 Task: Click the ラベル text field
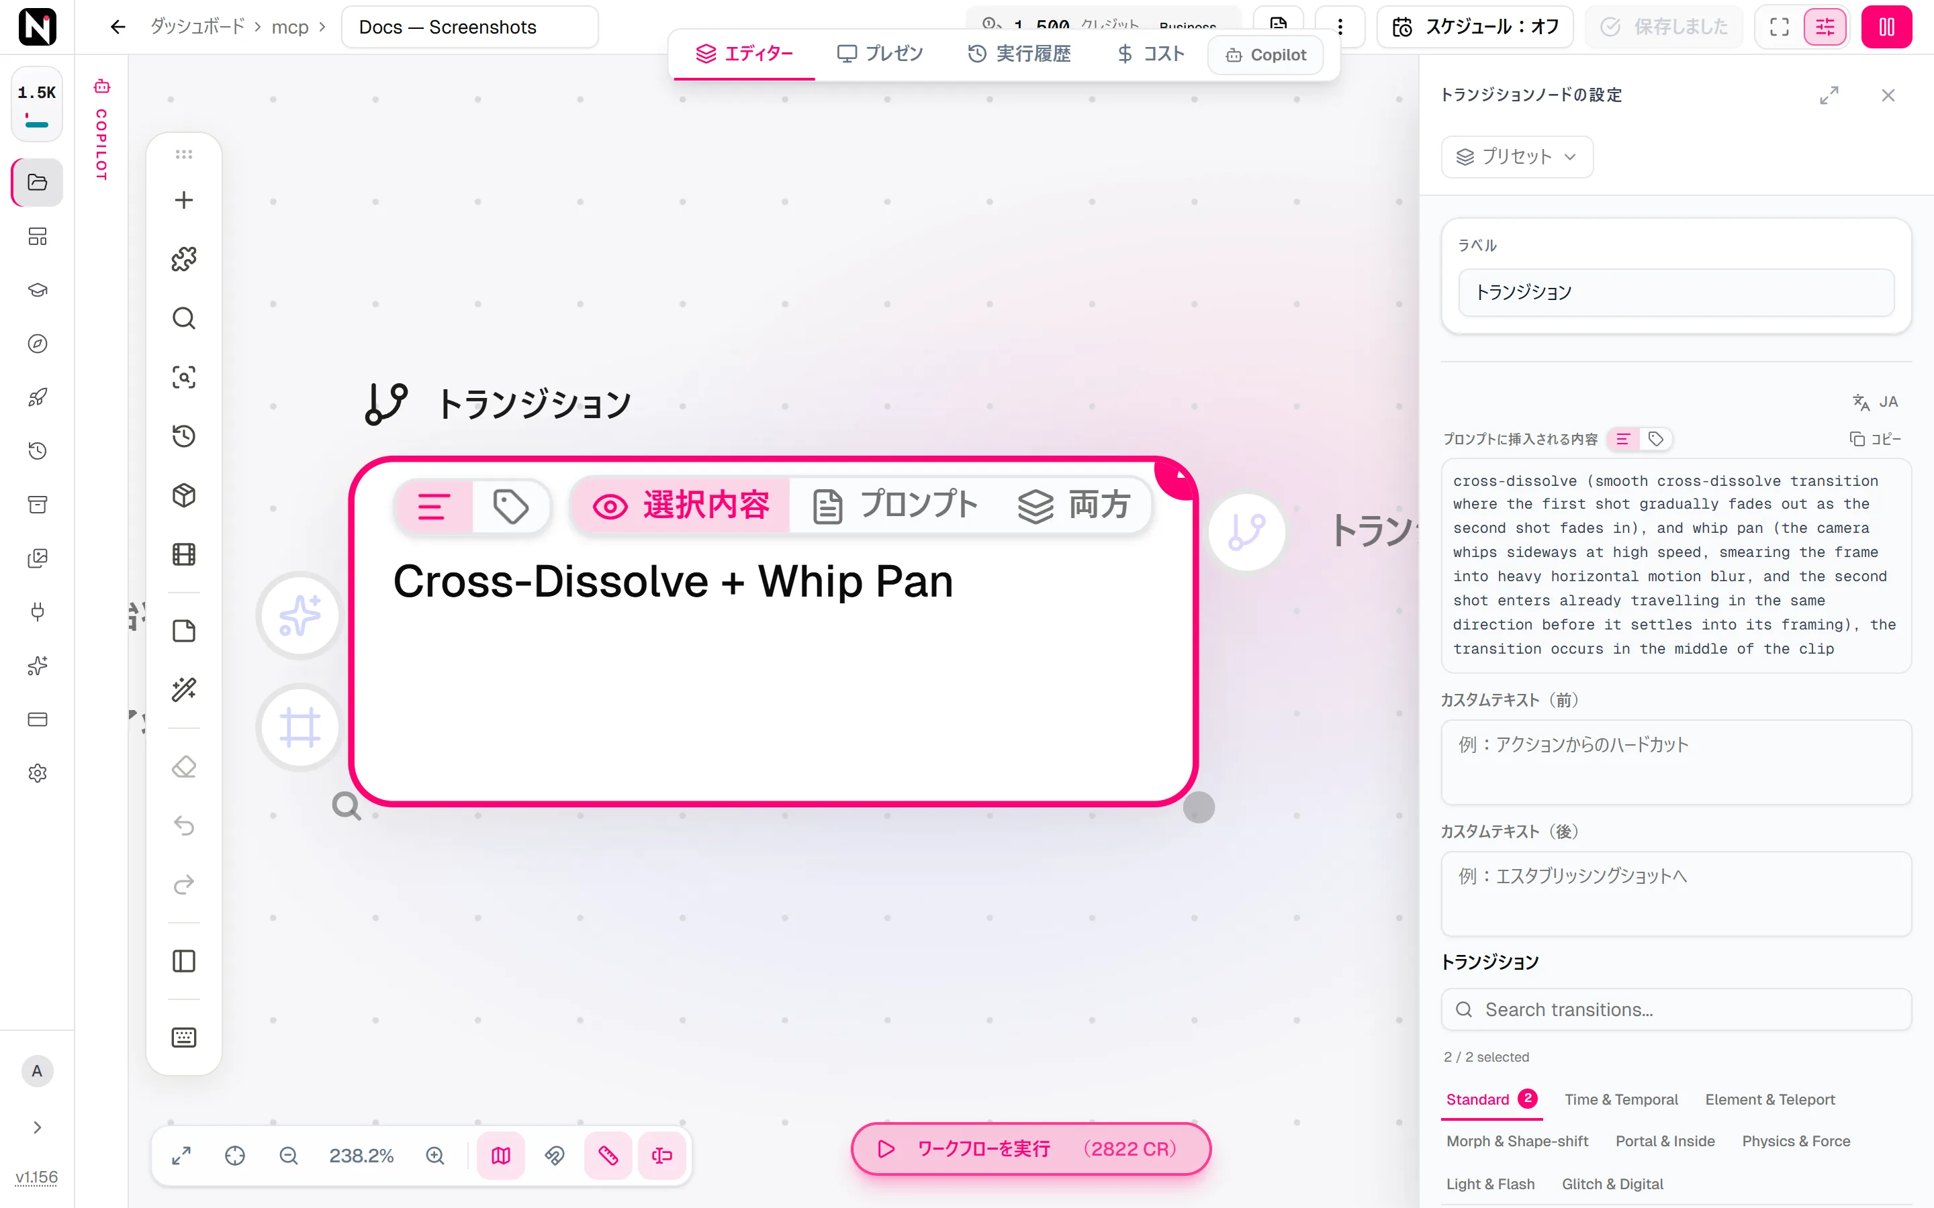tap(1676, 293)
